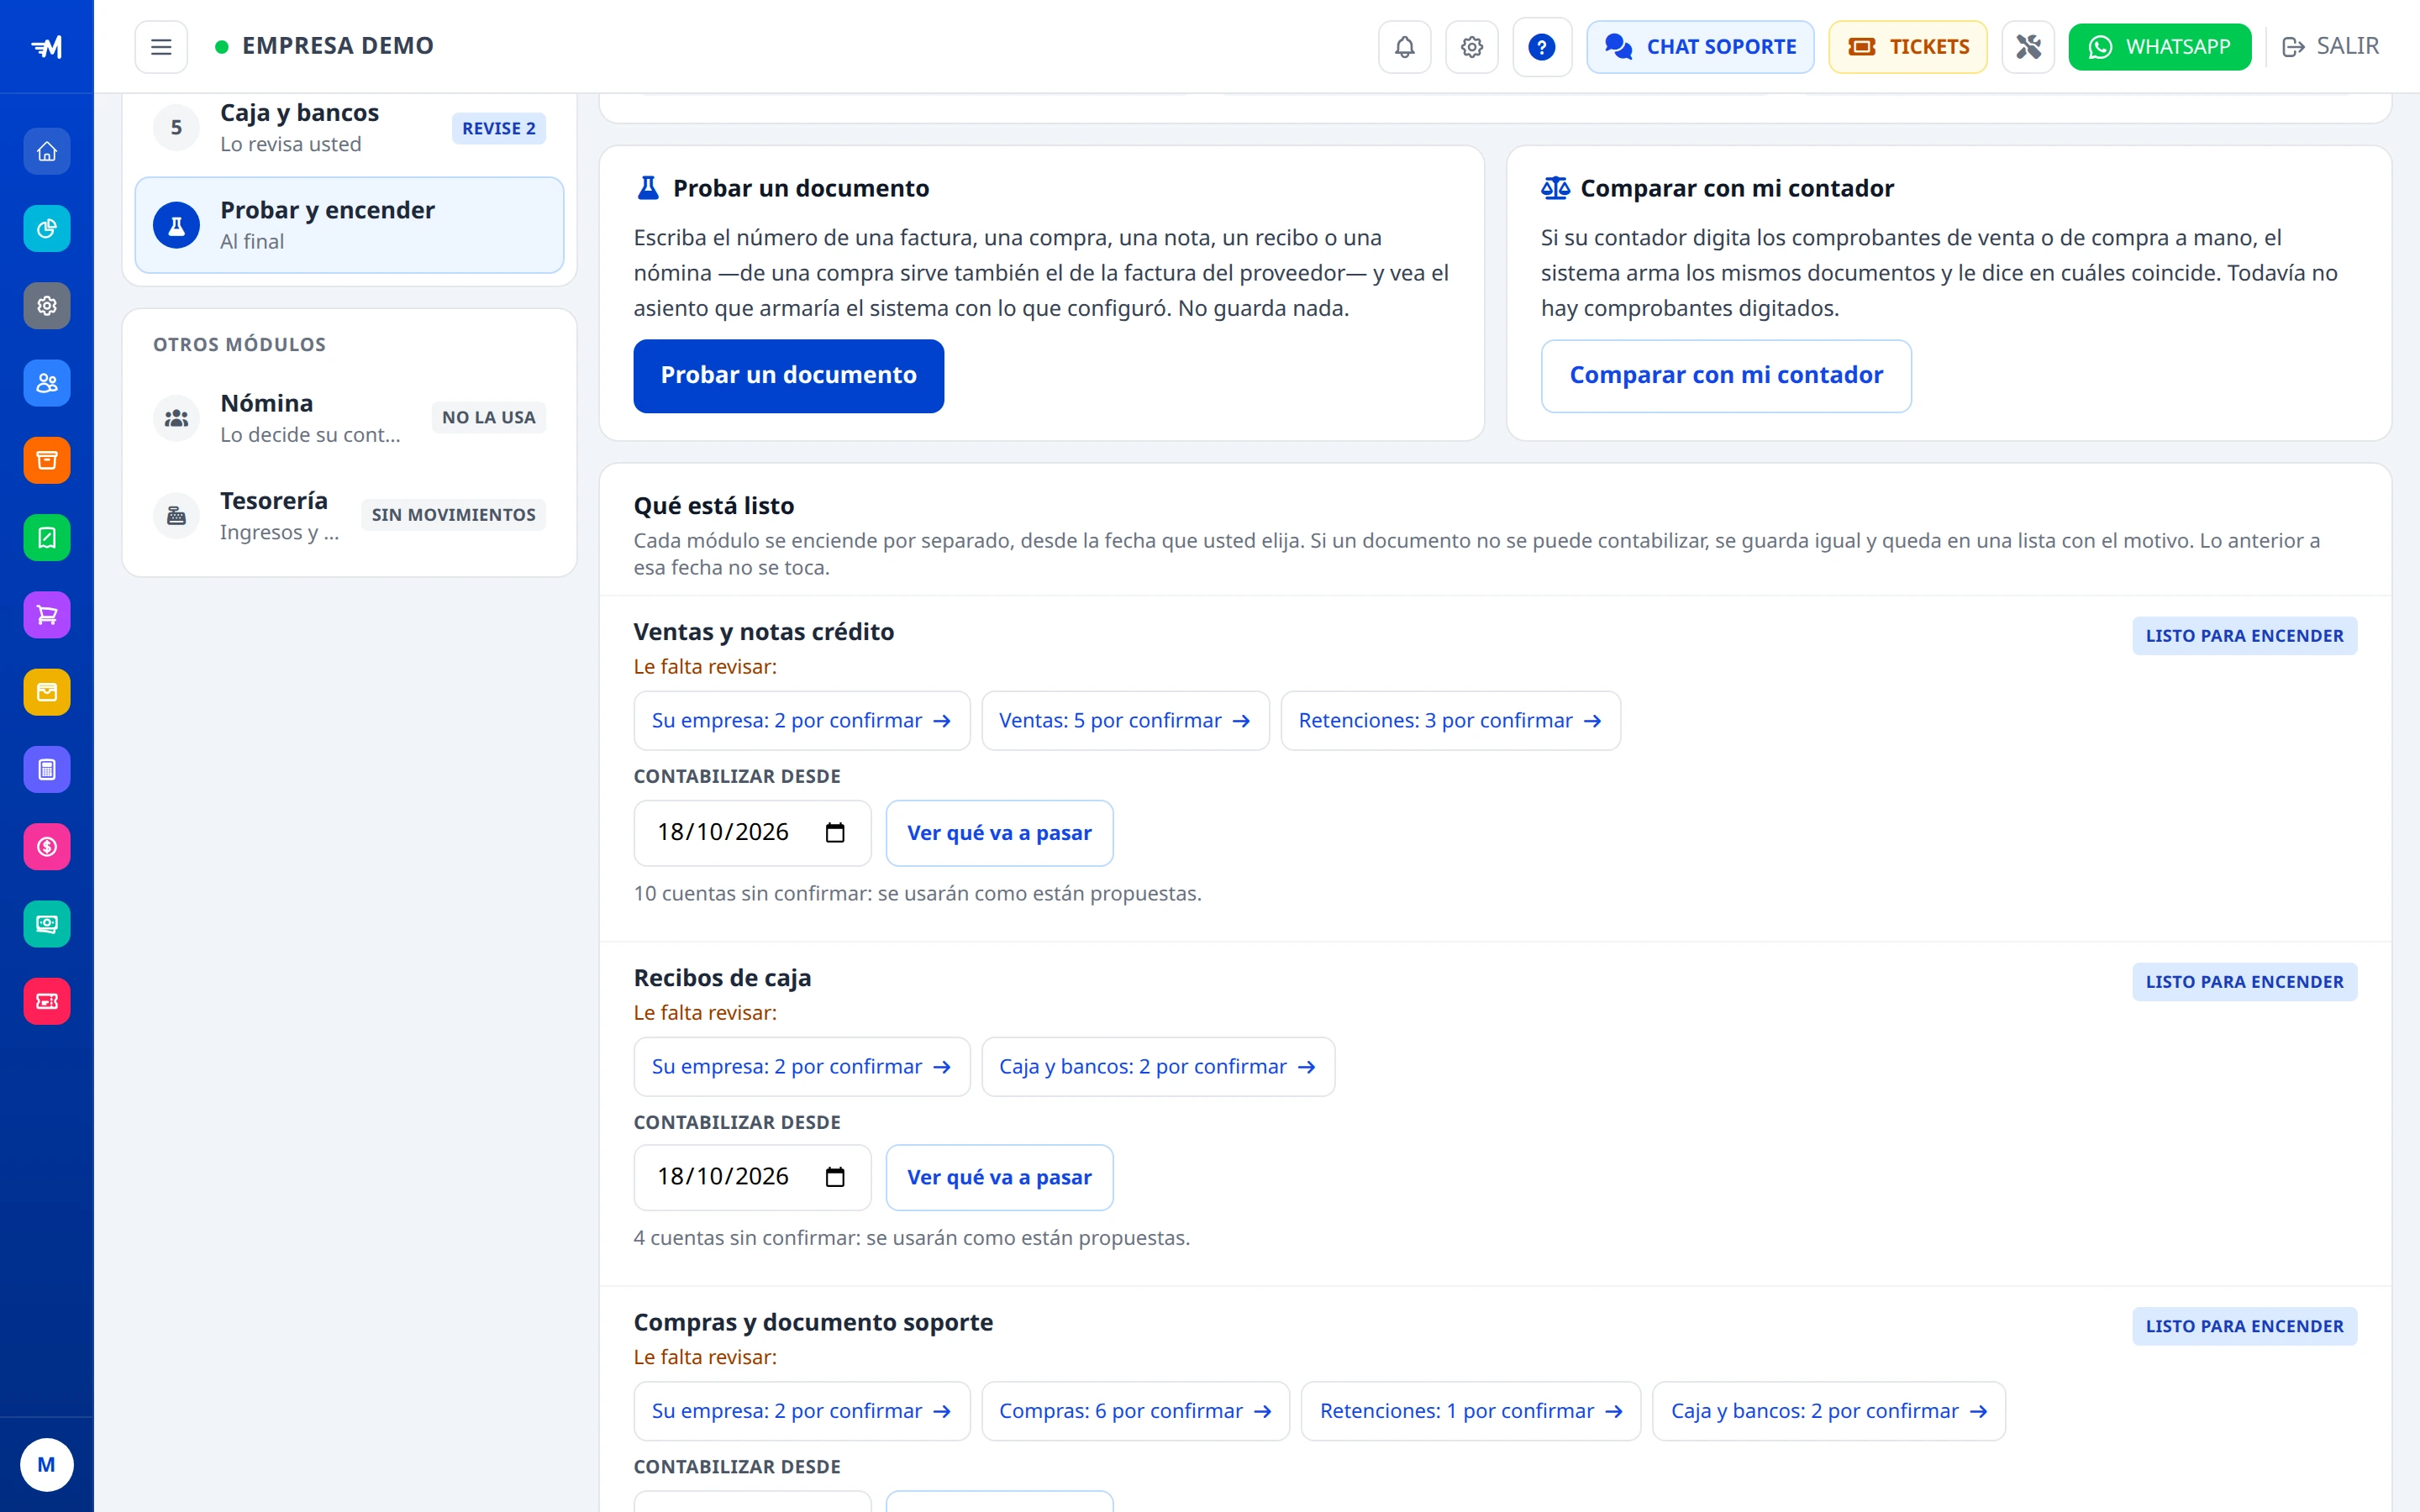Open the users sidebar icon
This screenshot has width=2420, height=1512.
coord(47,383)
